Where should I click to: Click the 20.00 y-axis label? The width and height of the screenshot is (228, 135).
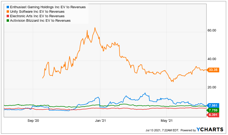pos(212,87)
